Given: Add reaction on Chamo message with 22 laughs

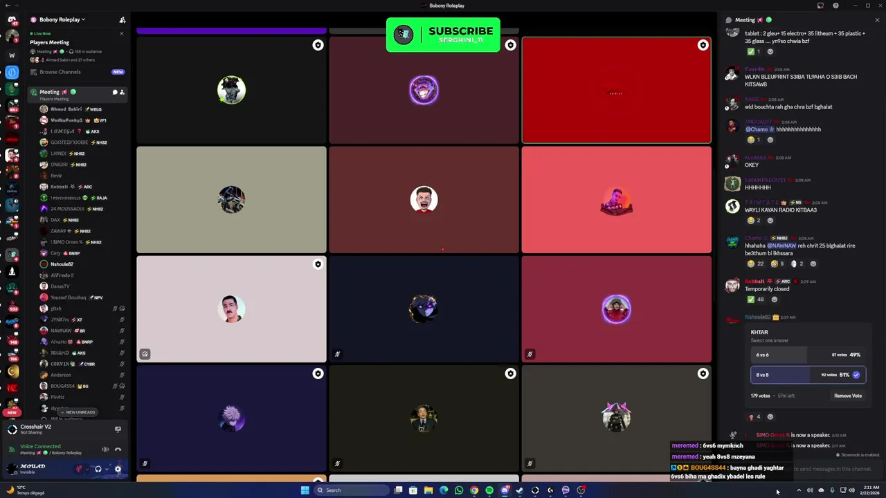Looking at the screenshot, I should (813, 264).
